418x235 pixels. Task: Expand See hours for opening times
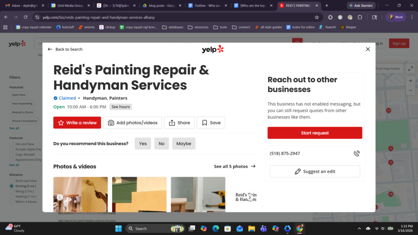pos(120,106)
